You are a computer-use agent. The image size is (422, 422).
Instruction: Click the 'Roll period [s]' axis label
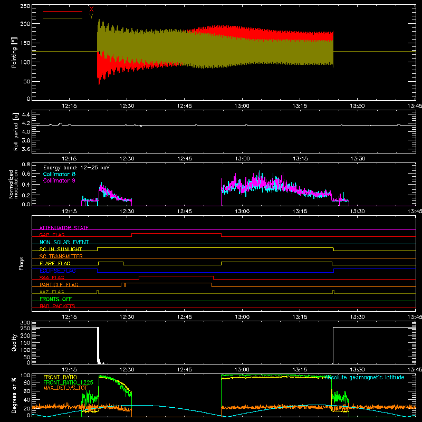pyautogui.click(x=15, y=131)
